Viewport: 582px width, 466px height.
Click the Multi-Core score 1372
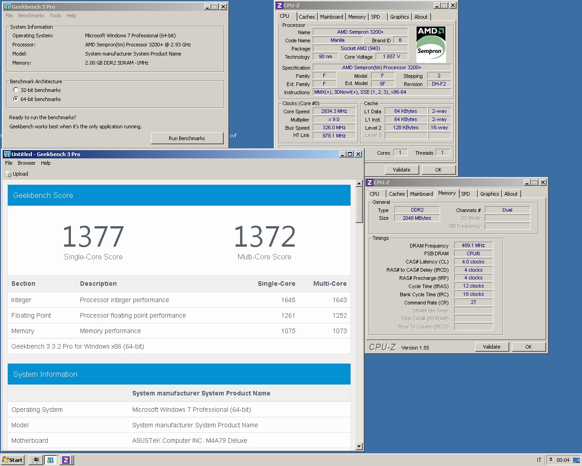pyautogui.click(x=265, y=237)
